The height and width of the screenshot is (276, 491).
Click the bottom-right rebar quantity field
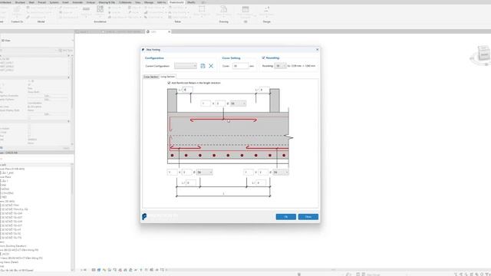pyautogui.click(x=249, y=172)
